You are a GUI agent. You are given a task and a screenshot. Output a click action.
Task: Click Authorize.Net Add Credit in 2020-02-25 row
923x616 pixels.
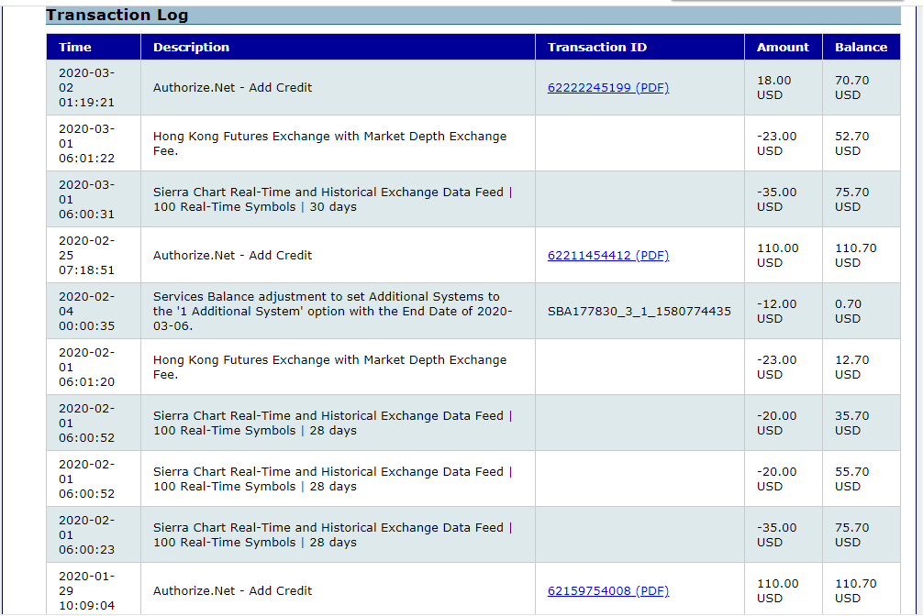click(232, 256)
